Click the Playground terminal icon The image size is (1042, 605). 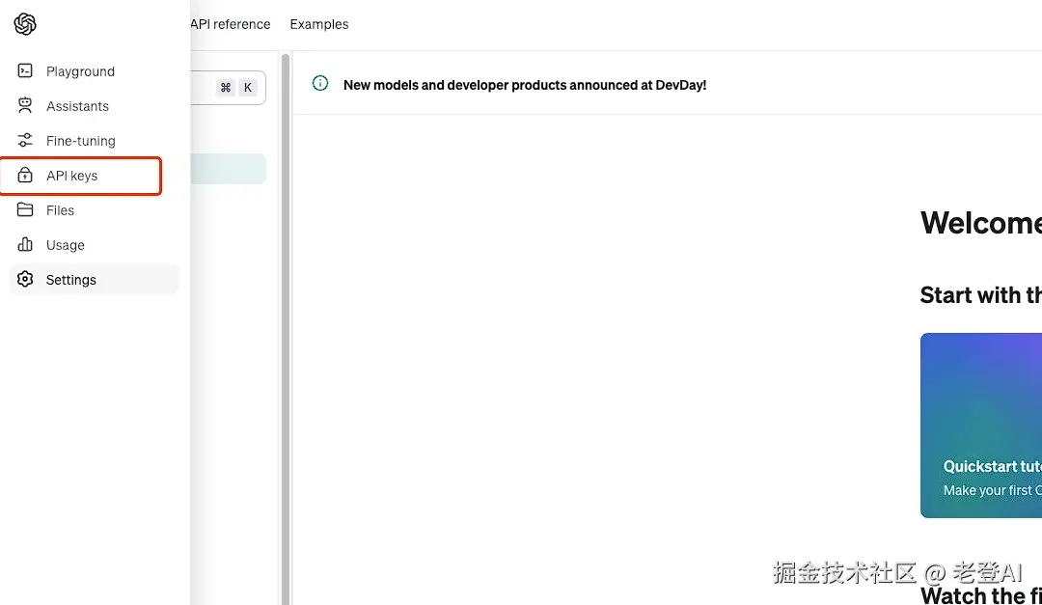25,70
